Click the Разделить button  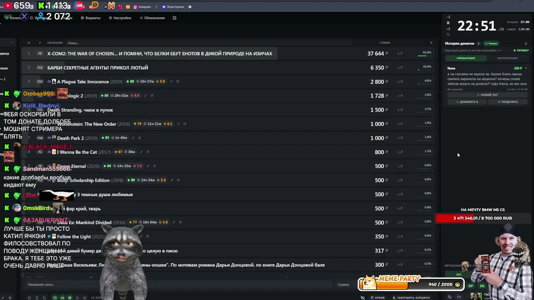pos(508,102)
